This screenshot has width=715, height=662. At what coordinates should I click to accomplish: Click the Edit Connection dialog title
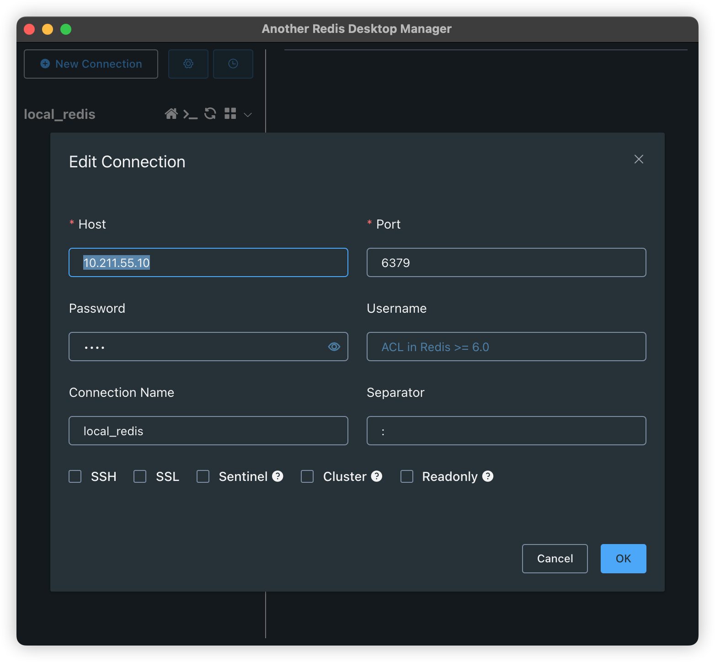pyautogui.click(x=127, y=162)
